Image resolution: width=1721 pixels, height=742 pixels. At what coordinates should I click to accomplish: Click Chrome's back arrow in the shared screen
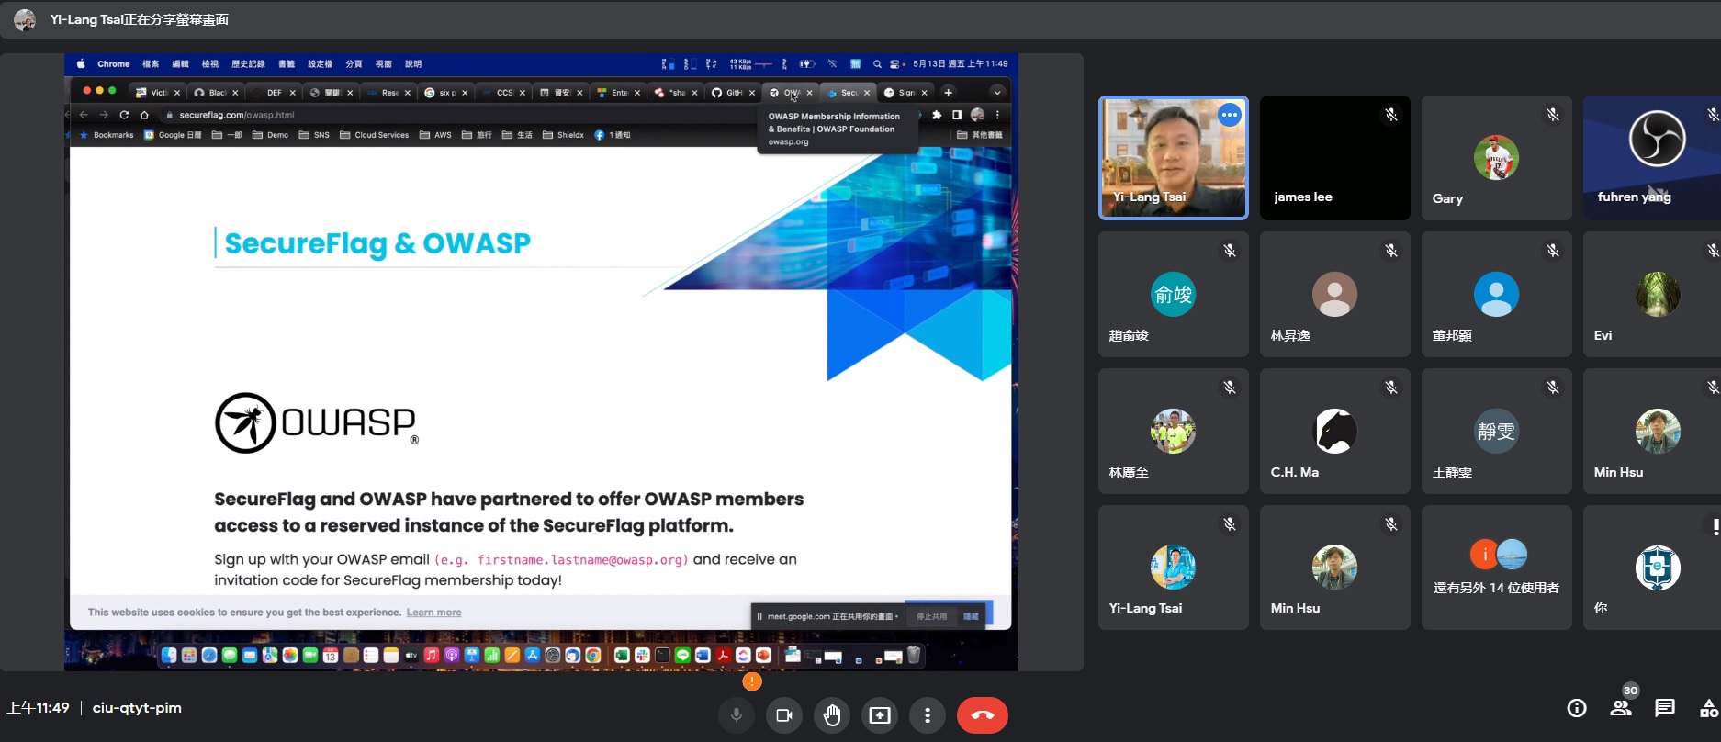click(84, 115)
